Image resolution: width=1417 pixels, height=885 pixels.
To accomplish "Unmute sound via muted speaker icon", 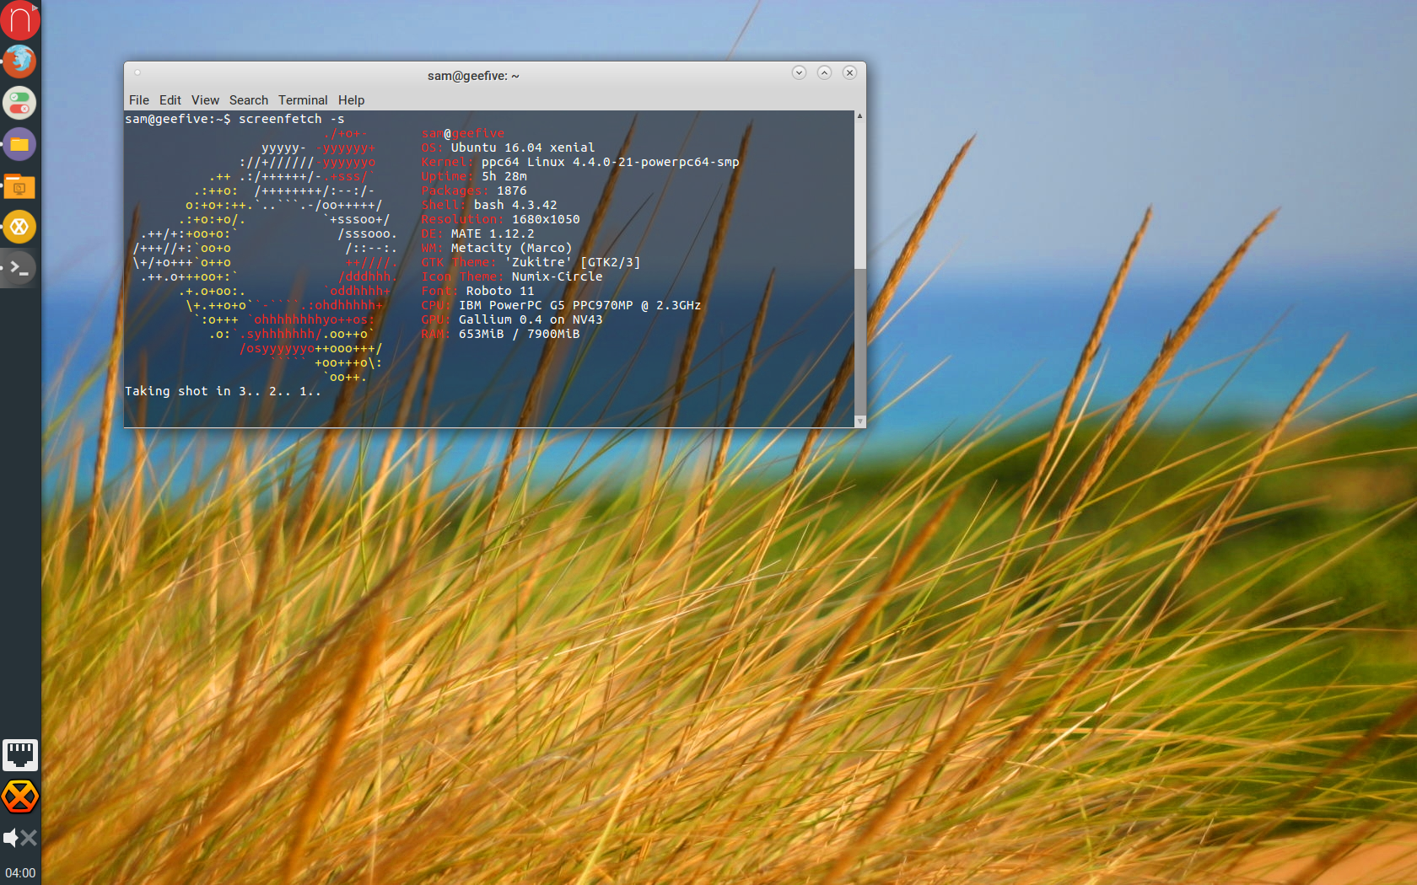I will click(20, 837).
